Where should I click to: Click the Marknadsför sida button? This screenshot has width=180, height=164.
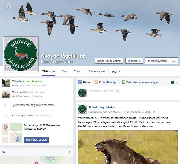click(x=36, y=140)
